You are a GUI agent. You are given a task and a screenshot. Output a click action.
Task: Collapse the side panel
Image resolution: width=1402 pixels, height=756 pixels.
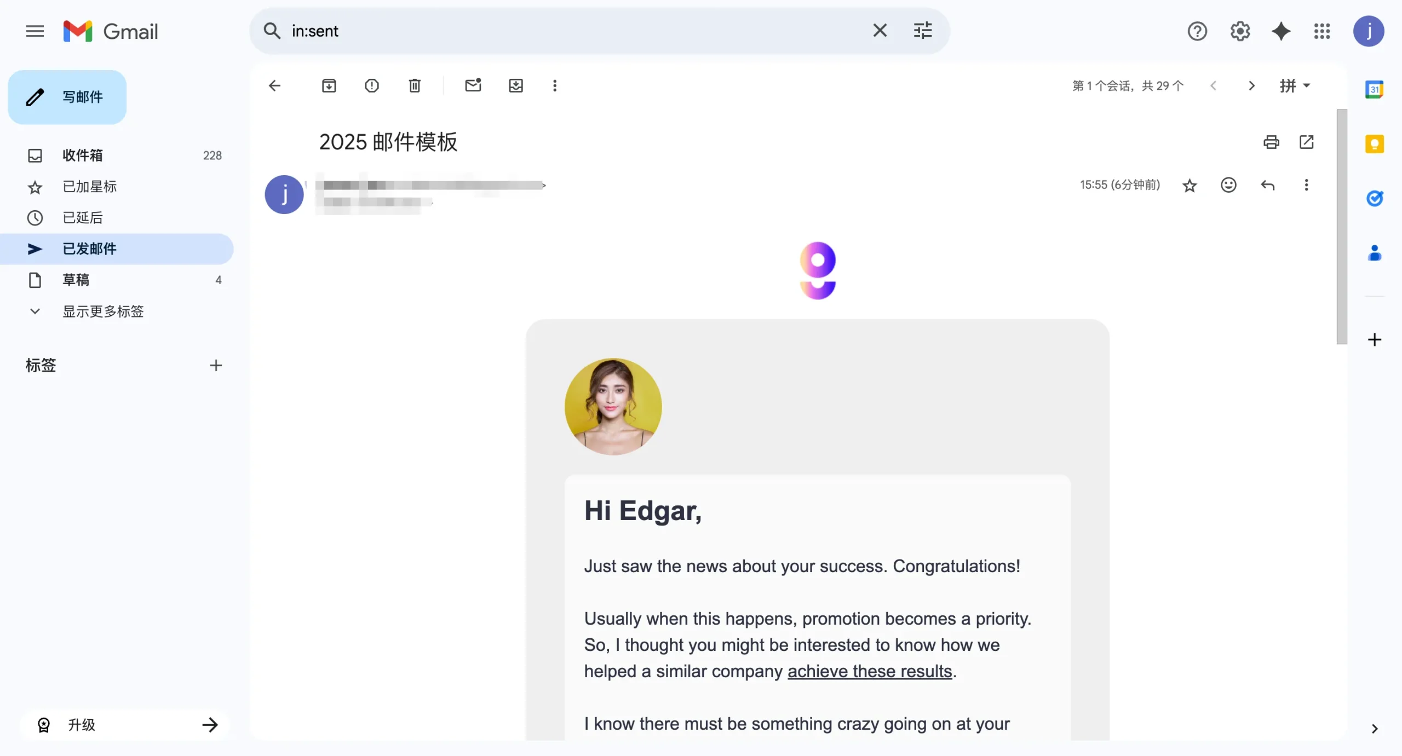1374,729
